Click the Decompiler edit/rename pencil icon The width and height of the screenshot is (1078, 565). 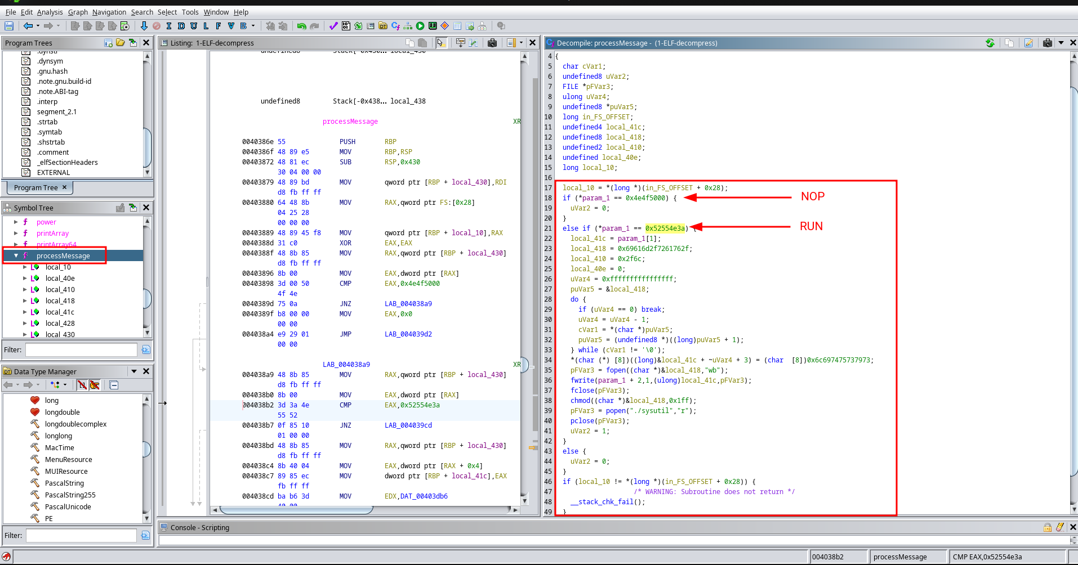click(1028, 43)
